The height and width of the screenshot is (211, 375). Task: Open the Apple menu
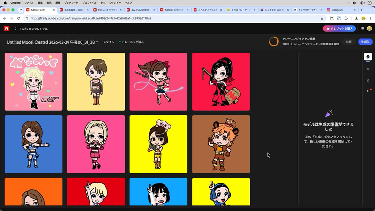pos(5,3)
